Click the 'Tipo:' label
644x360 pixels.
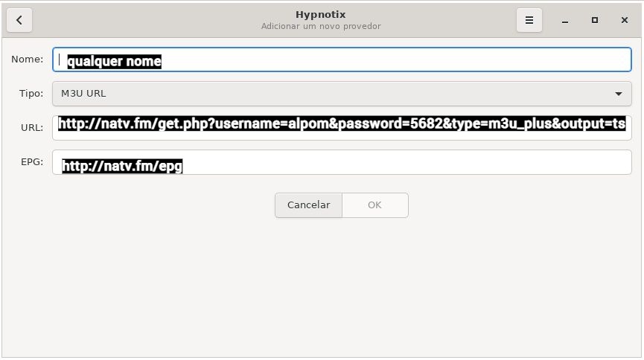pos(31,94)
